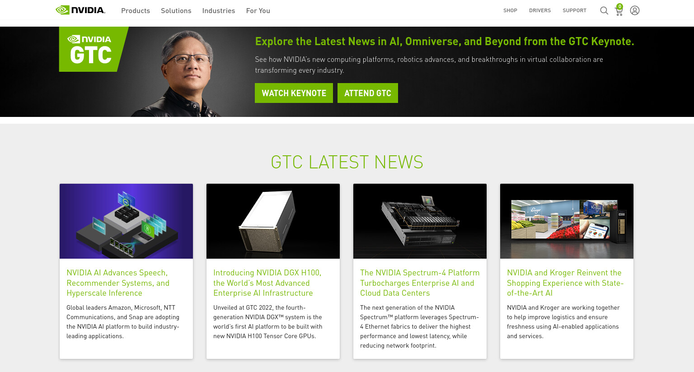694x372 pixels.
Task: Open the Introducing NVIDIA DGX H100 headline
Action: [x=267, y=283]
